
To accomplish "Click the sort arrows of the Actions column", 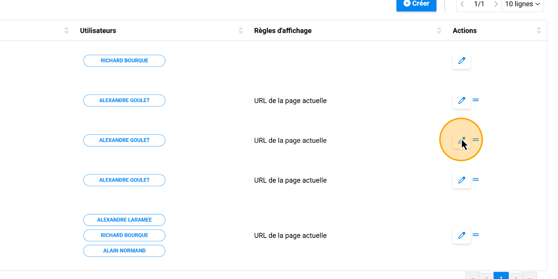I will pyautogui.click(x=539, y=31).
